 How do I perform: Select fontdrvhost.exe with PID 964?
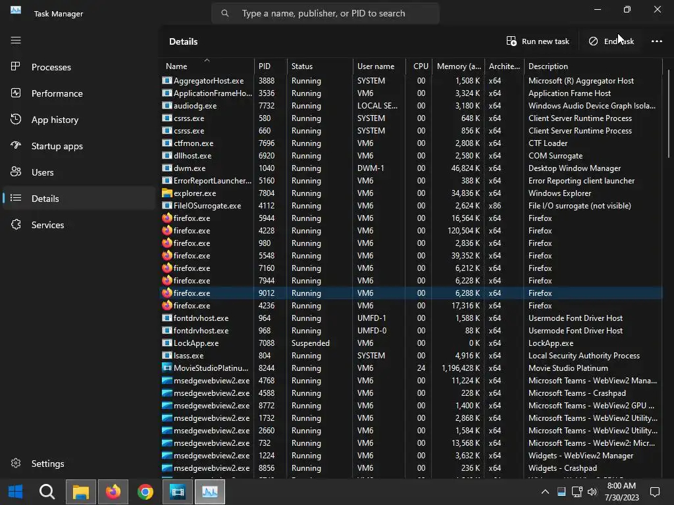411,318
